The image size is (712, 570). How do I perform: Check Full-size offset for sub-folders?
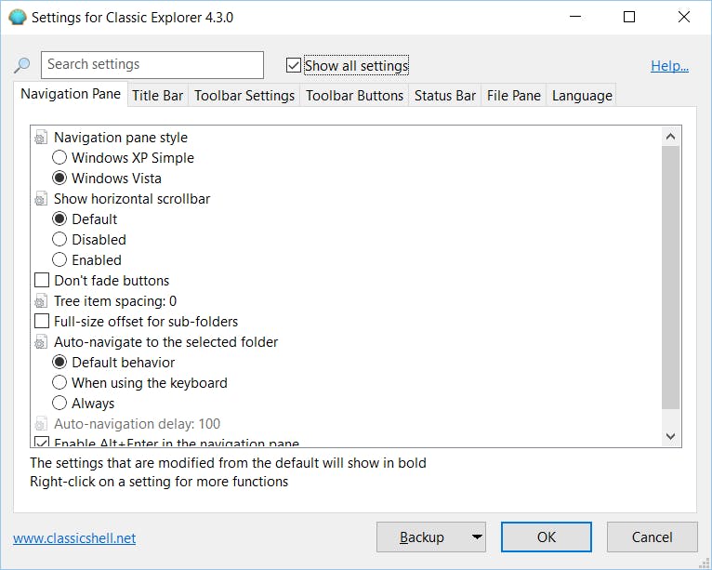[42, 322]
